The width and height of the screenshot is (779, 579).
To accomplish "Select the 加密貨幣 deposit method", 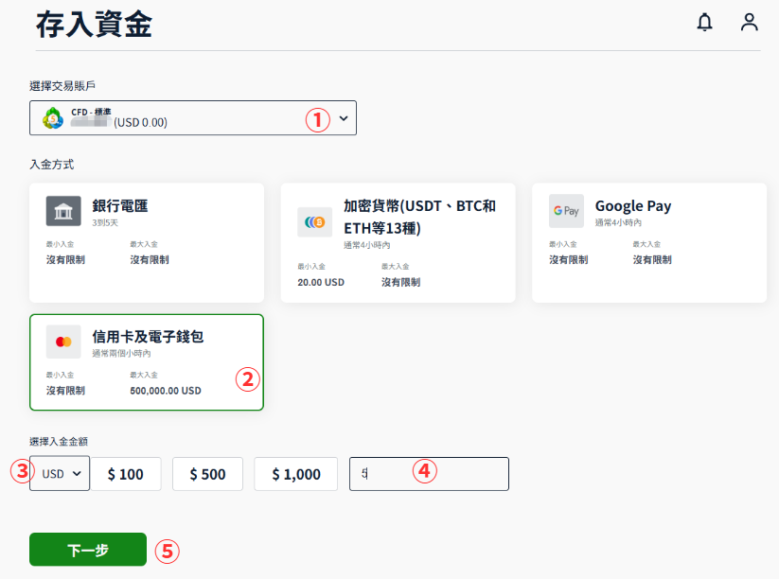I will click(399, 242).
